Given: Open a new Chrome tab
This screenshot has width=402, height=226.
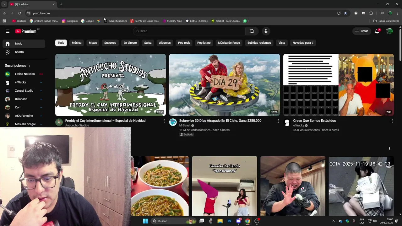Looking at the screenshot, I should [x=61, y=4].
